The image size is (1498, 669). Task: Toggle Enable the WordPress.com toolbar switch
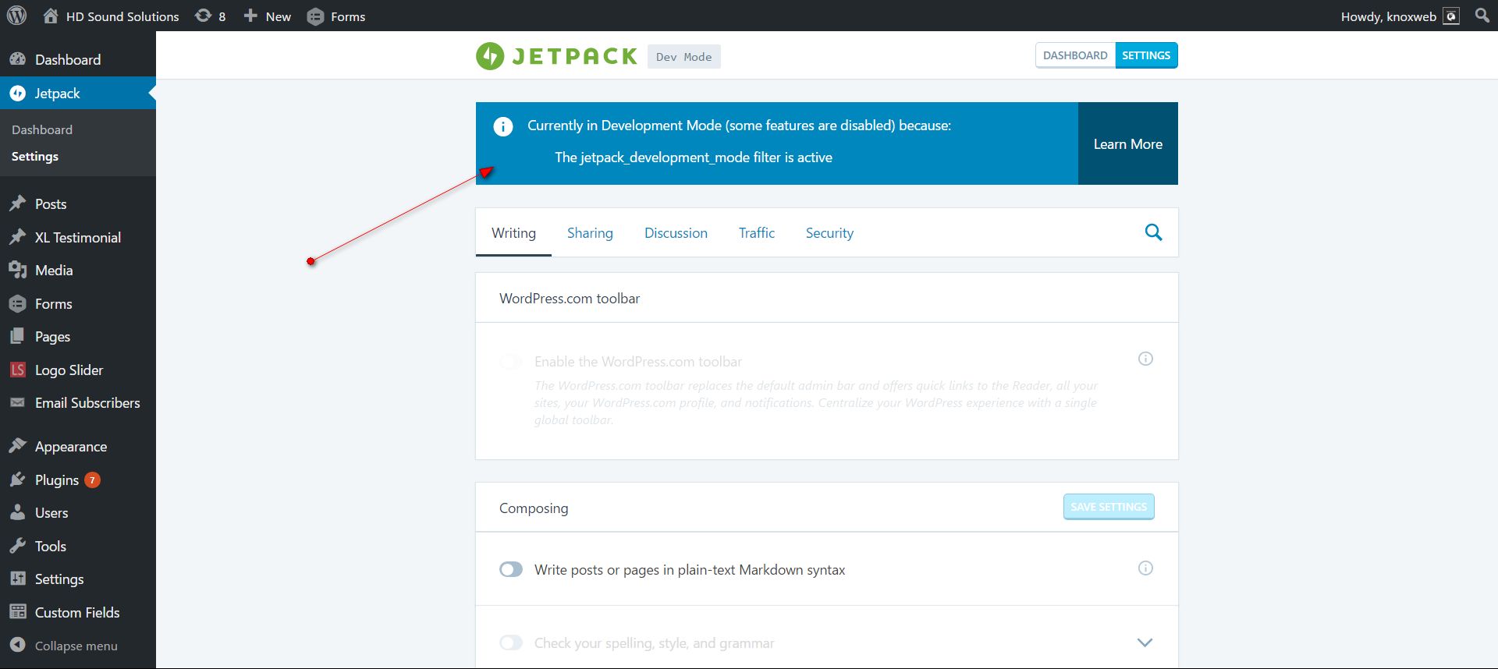click(x=511, y=362)
